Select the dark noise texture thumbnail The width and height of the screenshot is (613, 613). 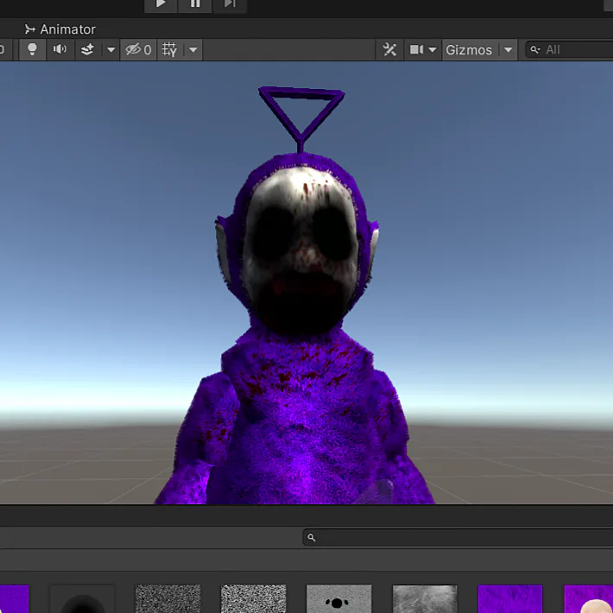[168, 598]
